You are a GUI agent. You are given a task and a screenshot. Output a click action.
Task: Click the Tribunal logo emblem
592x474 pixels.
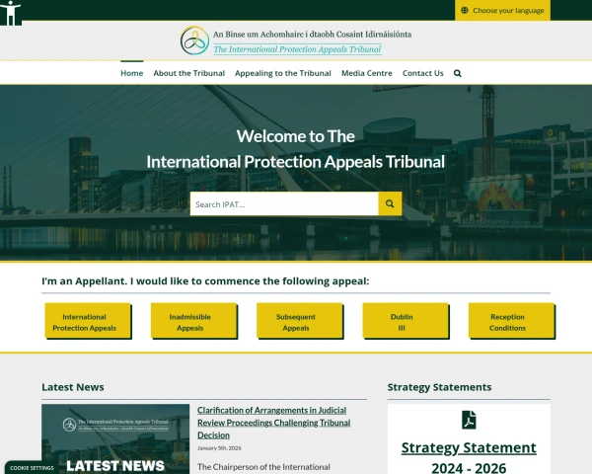[194, 40]
